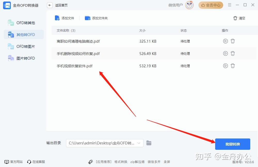Delete 离职如何清理电脑痕迹.pdf from the list
Image resolution: width=258 pixels, height=167 pixels.
click(233, 41)
